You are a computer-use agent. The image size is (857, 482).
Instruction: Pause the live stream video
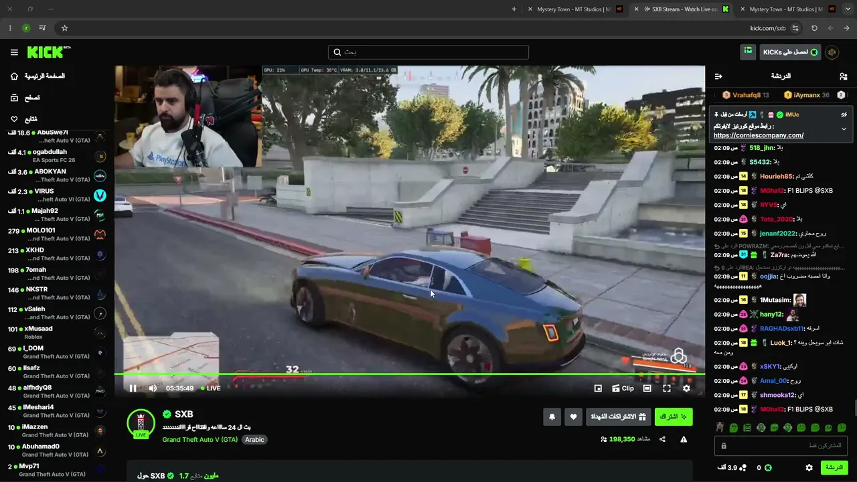click(133, 388)
